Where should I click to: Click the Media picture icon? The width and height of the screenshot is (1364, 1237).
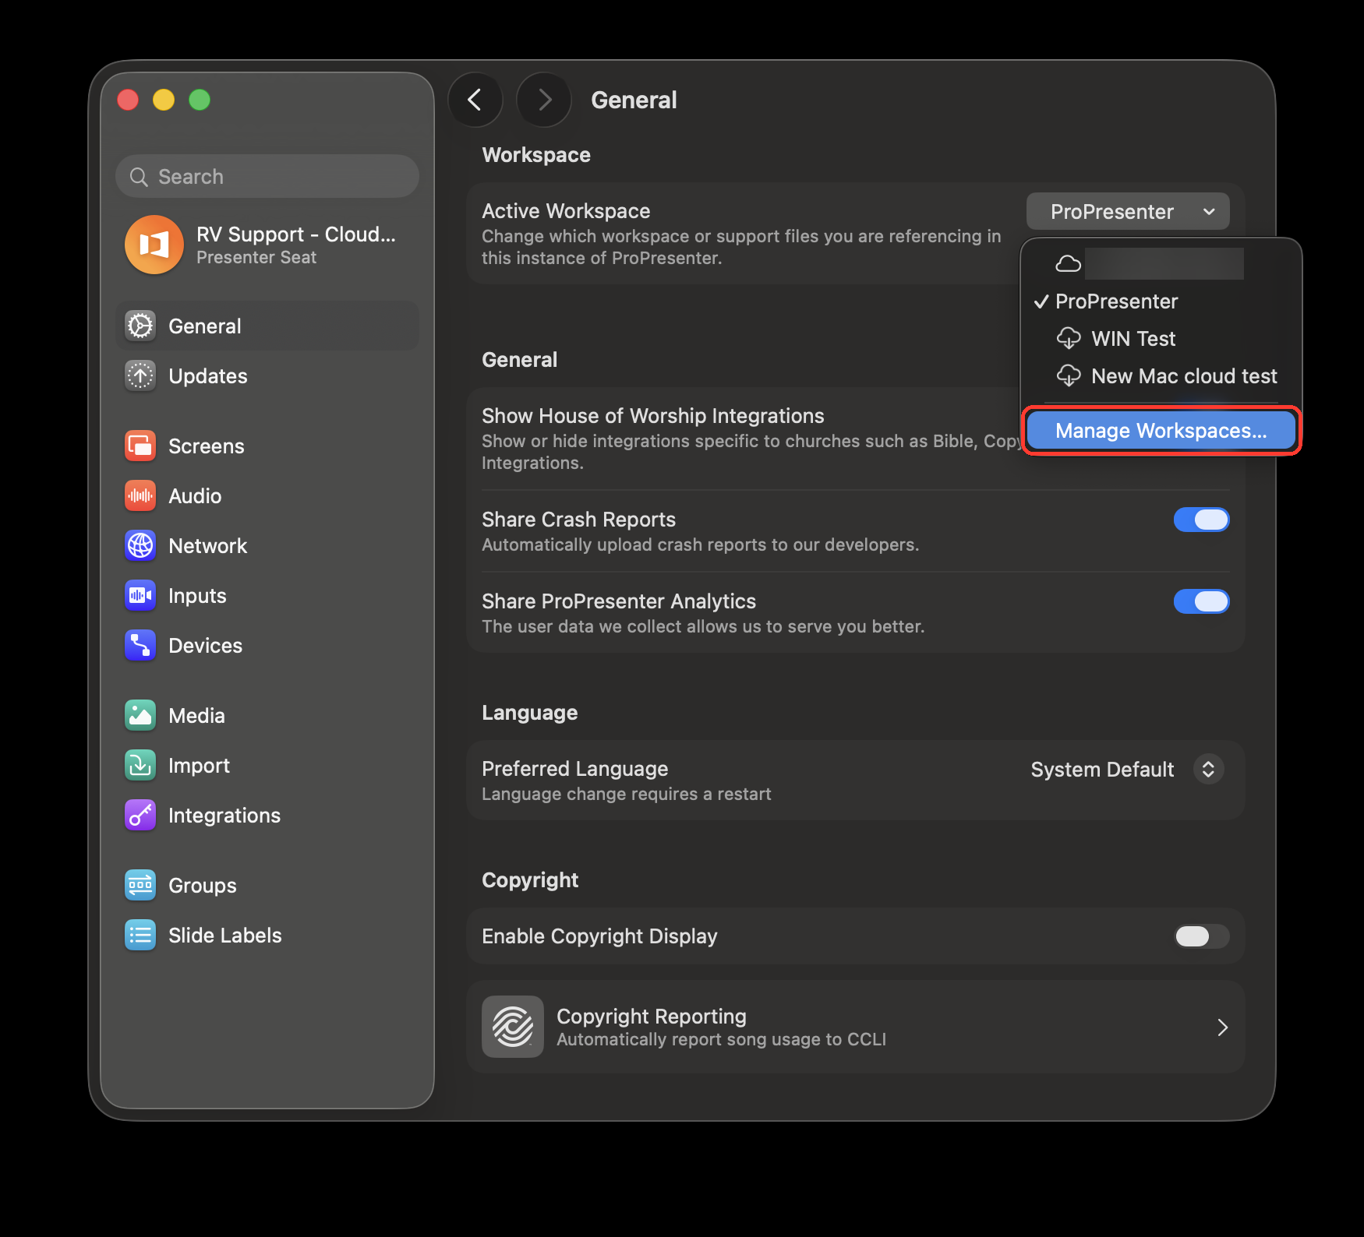tap(140, 715)
